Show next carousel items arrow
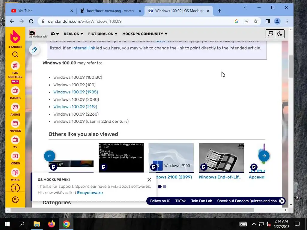Viewport: 307px width, 230px height. pos(264,156)
